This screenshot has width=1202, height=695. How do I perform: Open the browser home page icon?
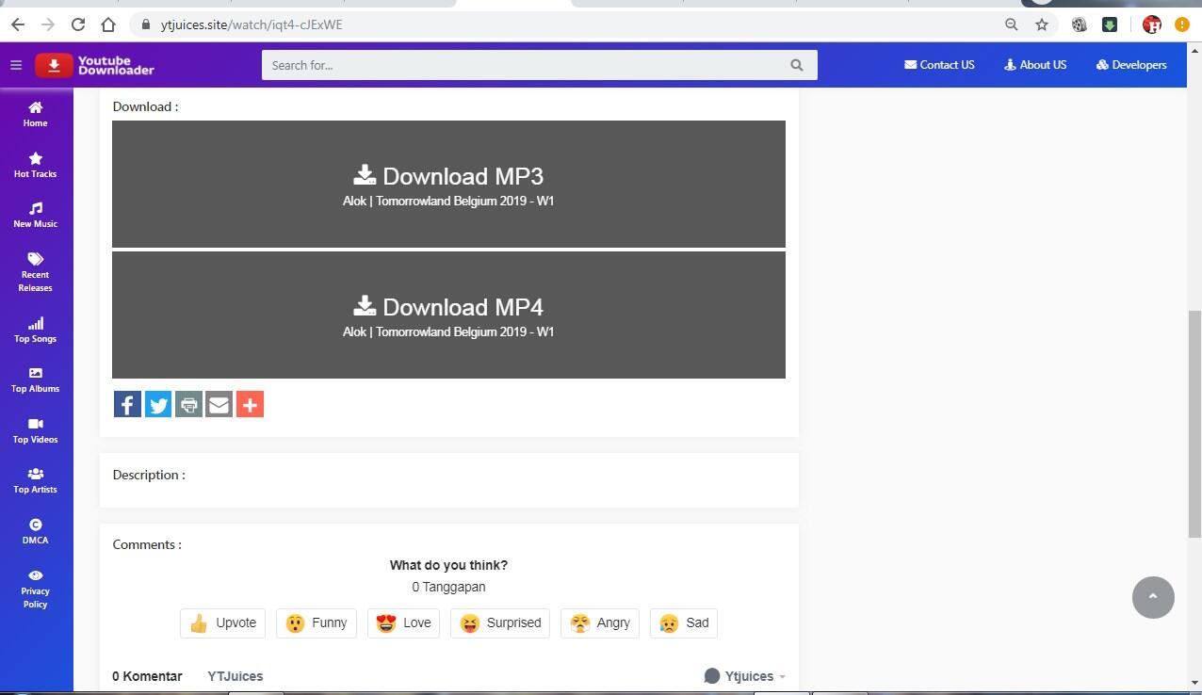coord(108,24)
